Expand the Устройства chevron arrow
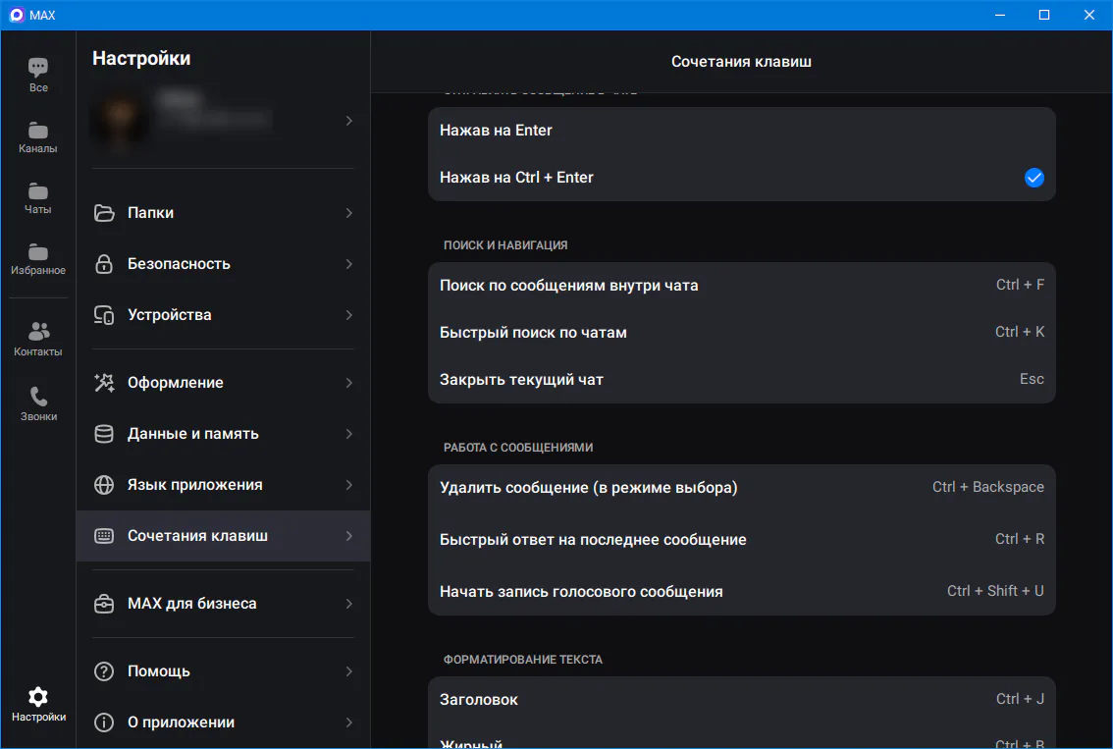 point(349,315)
